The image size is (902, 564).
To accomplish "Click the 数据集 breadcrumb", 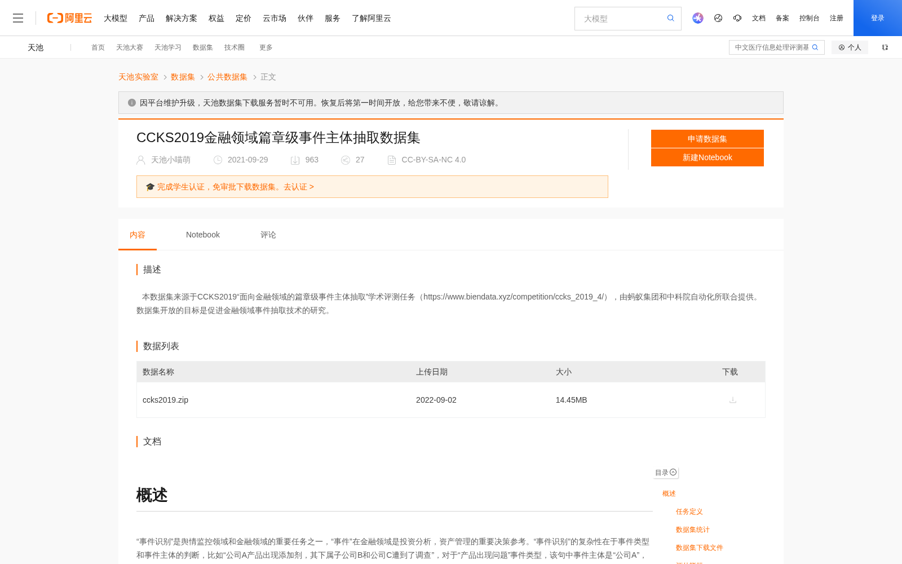I will coord(183,77).
